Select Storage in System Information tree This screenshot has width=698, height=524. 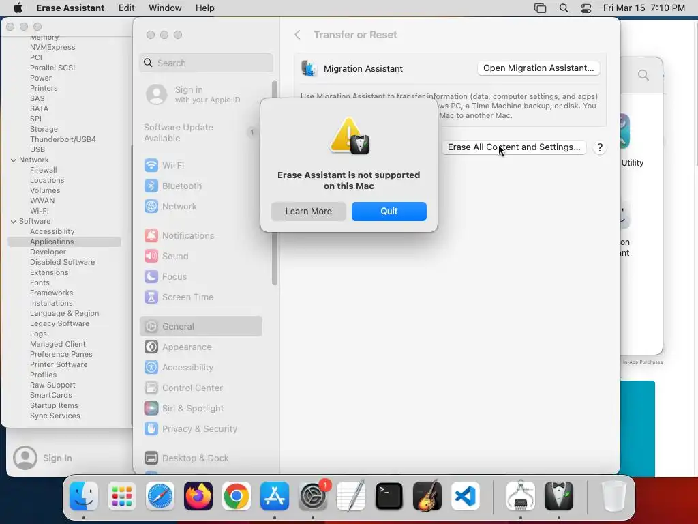pyautogui.click(x=44, y=129)
